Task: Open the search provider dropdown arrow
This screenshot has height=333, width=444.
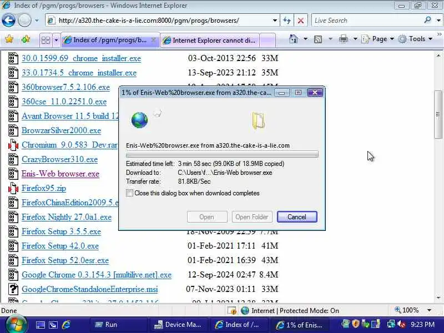Action: 438,21
